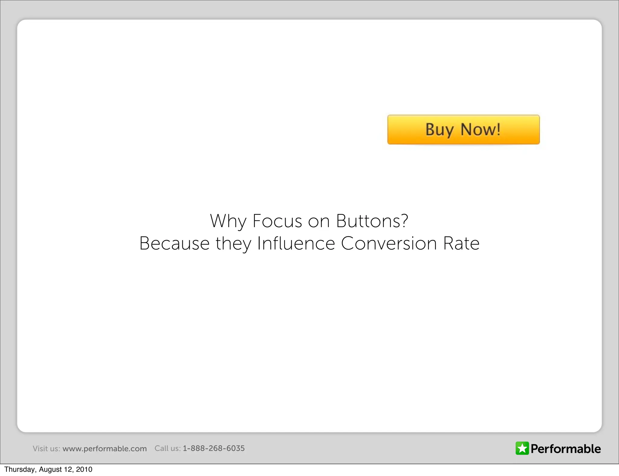Click the yellow Buy Now! button
Image resolution: width=619 pixels, height=476 pixels.
(463, 130)
